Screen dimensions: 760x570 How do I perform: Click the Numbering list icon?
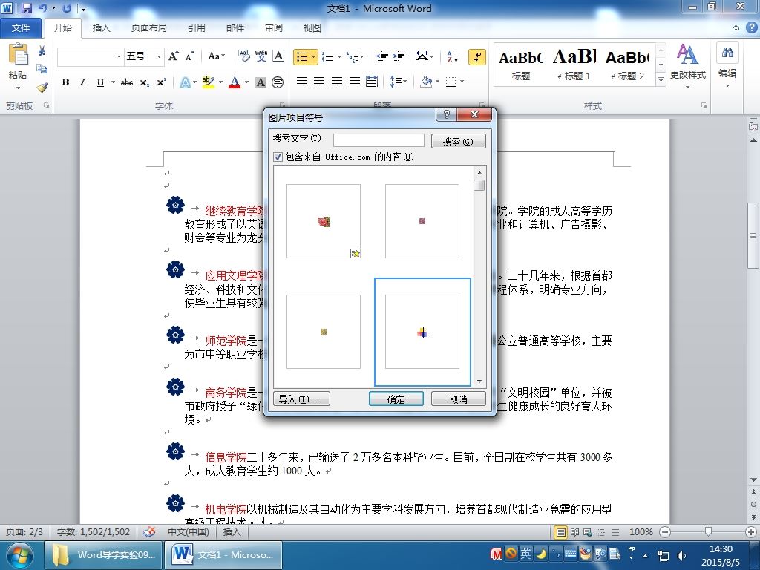pos(327,57)
